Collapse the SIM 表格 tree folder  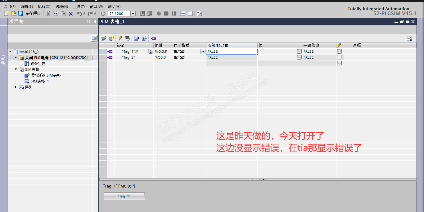point(16,69)
